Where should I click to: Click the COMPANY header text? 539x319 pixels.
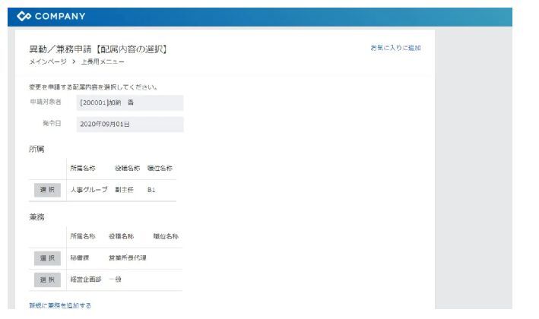[60, 16]
